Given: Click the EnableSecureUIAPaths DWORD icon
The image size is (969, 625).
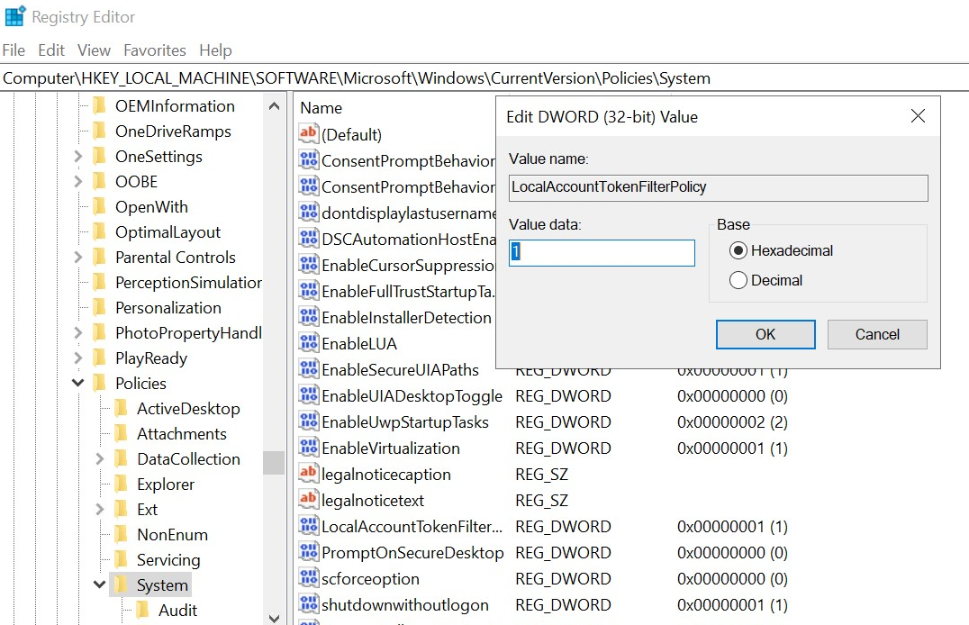Looking at the screenshot, I should (x=308, y=367).
